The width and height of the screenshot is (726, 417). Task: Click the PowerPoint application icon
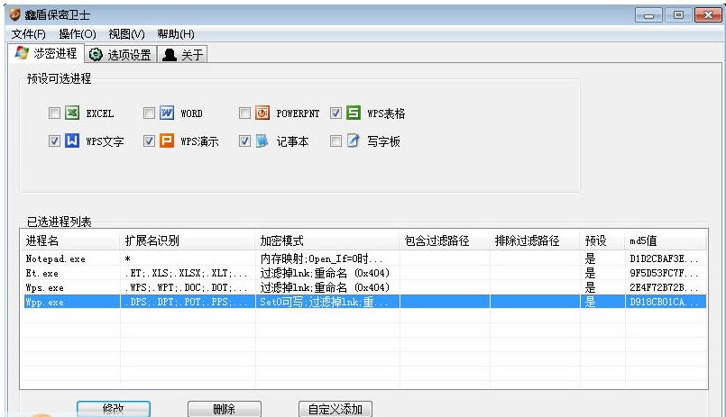(x=262, y=113)
